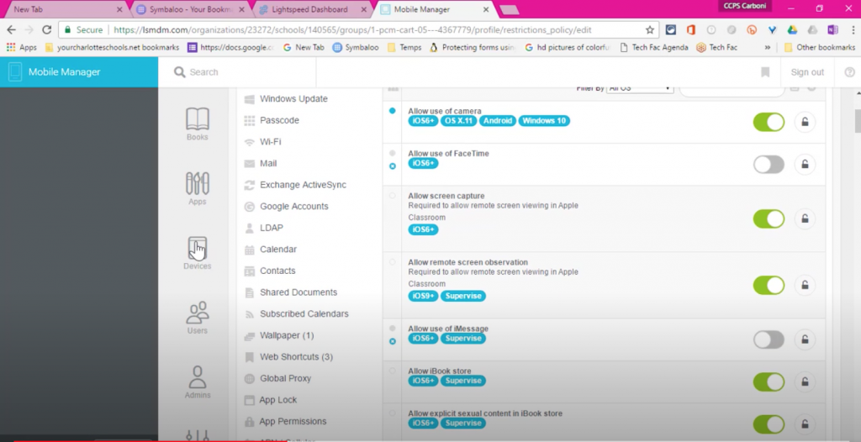Viewport: 861px width, 442px height.
Task: Open the yourcharlotteschools.net bookmarks folder
Action: point(112,47)
